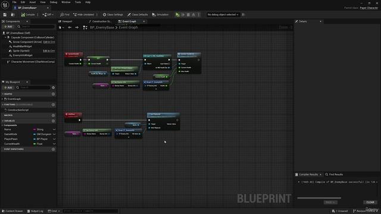
Task: Close the Event Graph tab
Action: click(x=144, y=21)
